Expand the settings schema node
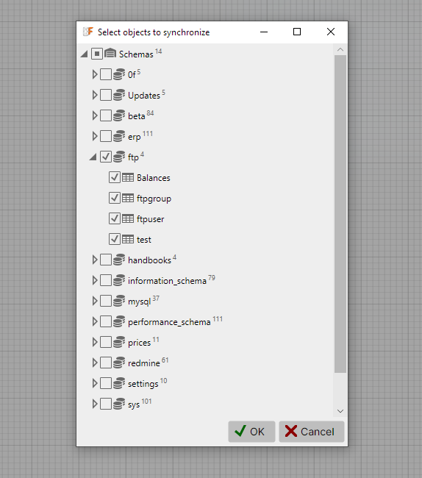The image size is (422, 478). (95, 383)
